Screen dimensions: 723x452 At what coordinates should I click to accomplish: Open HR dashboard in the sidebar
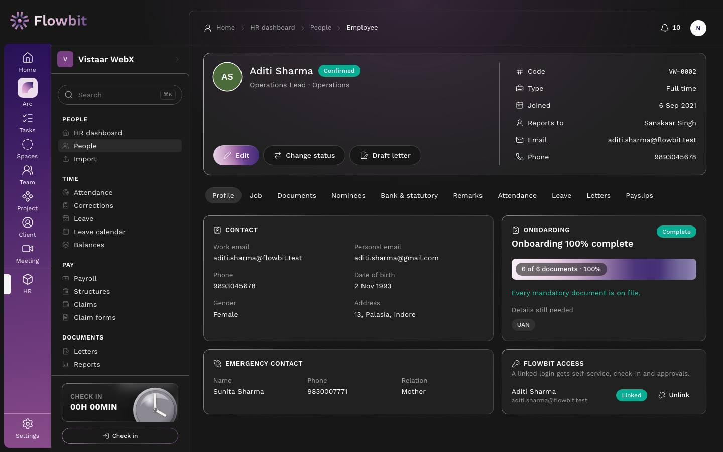click(120, 133)
